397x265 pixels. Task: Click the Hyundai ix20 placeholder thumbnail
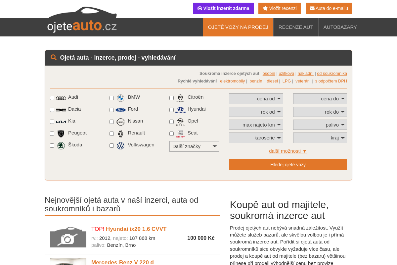click(68, 237)
